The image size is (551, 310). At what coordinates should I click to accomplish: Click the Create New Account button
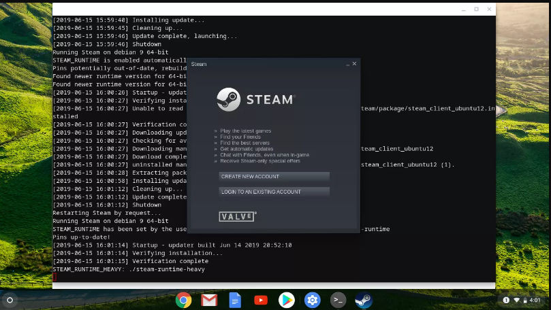274,176
